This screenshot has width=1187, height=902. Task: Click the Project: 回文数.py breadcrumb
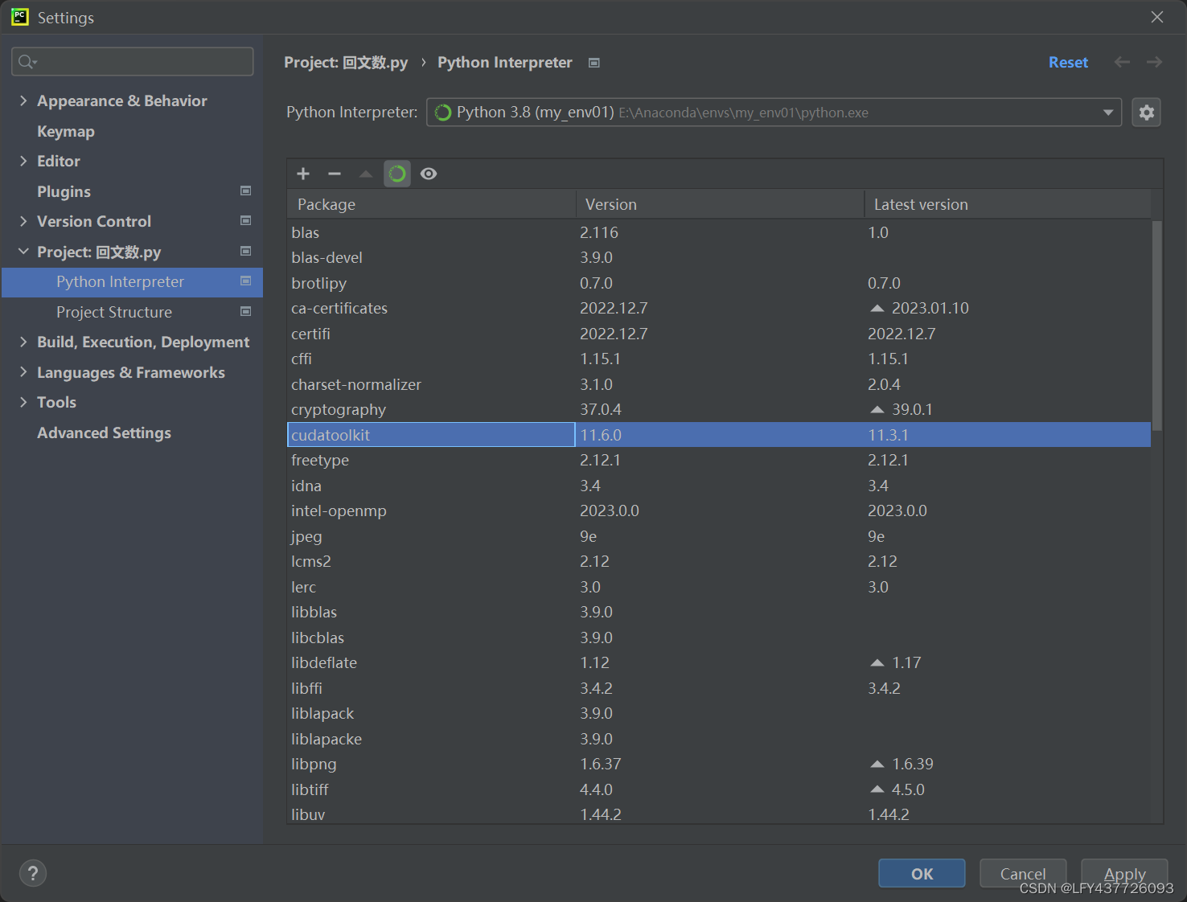coord(346,63)
